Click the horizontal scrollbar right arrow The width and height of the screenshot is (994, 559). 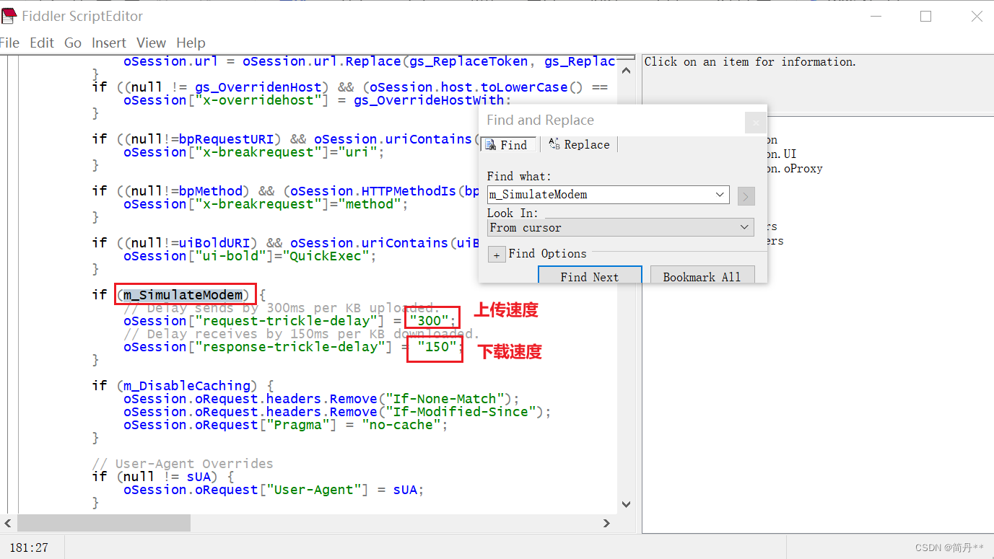point(606,523)
